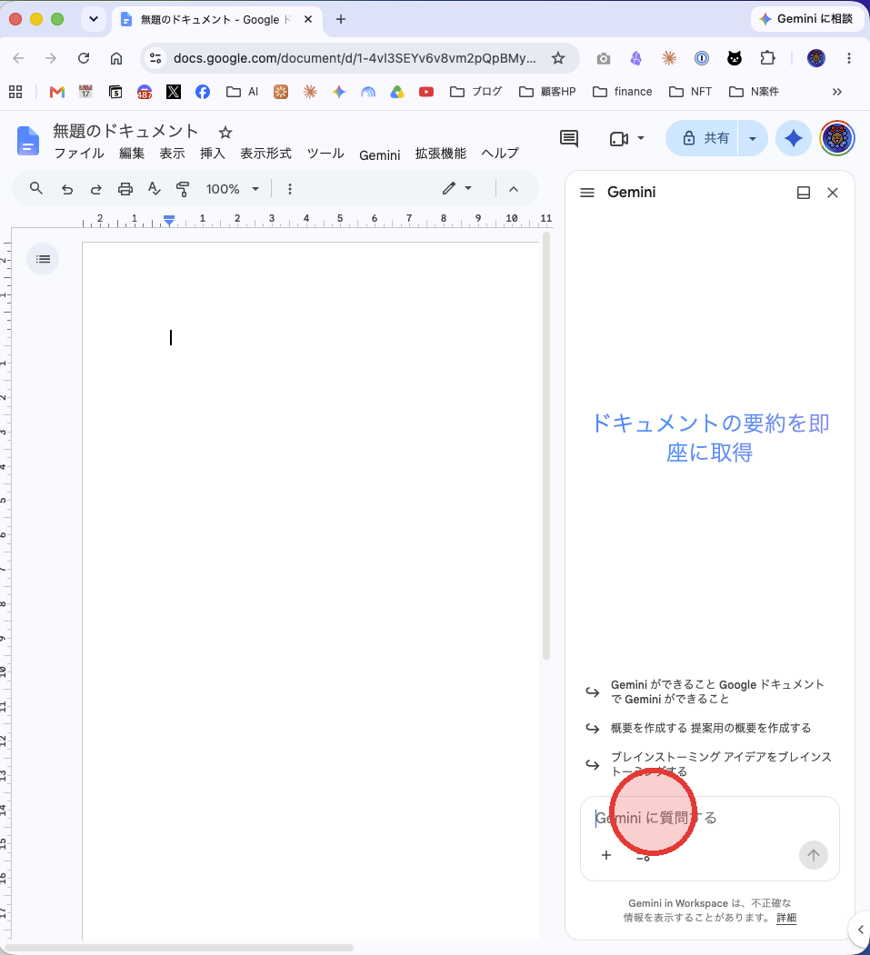Open the Google Docs home icon
The image size is (870, 955).
(x=28, y=142)
